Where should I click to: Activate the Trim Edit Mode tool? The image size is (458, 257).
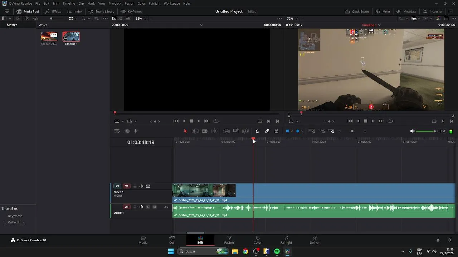(x=195, y=131)
